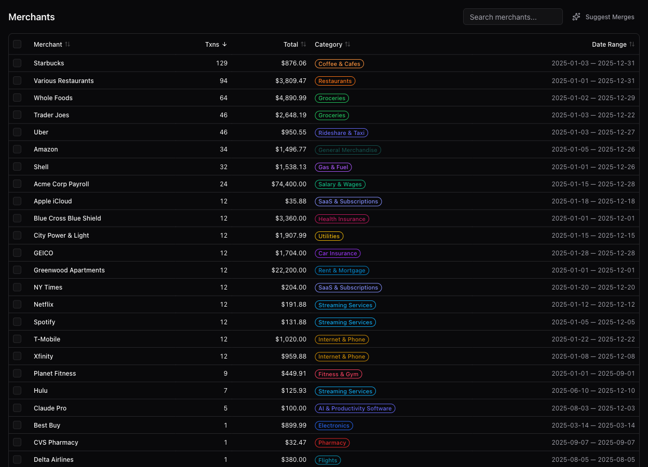The image size is (648, 467).
Task: Select the Claude Pro row checkbox
Action: (17, 408)
